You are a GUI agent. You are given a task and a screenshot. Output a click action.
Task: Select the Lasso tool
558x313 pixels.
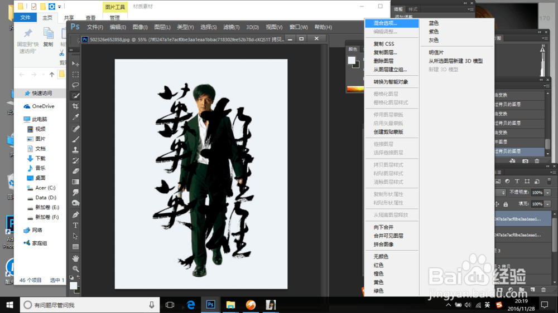[x=75, y=85]
